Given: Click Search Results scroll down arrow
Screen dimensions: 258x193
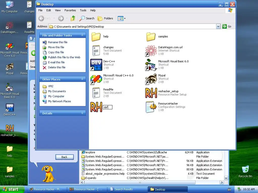Looking at the screenshot, I should (226, 178).
